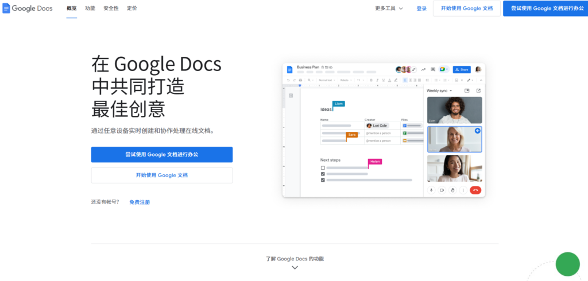Image resolution: width=588 pixels, height=281 pixels.
Task: Switch to the 功能 tab
Action: 90,9
